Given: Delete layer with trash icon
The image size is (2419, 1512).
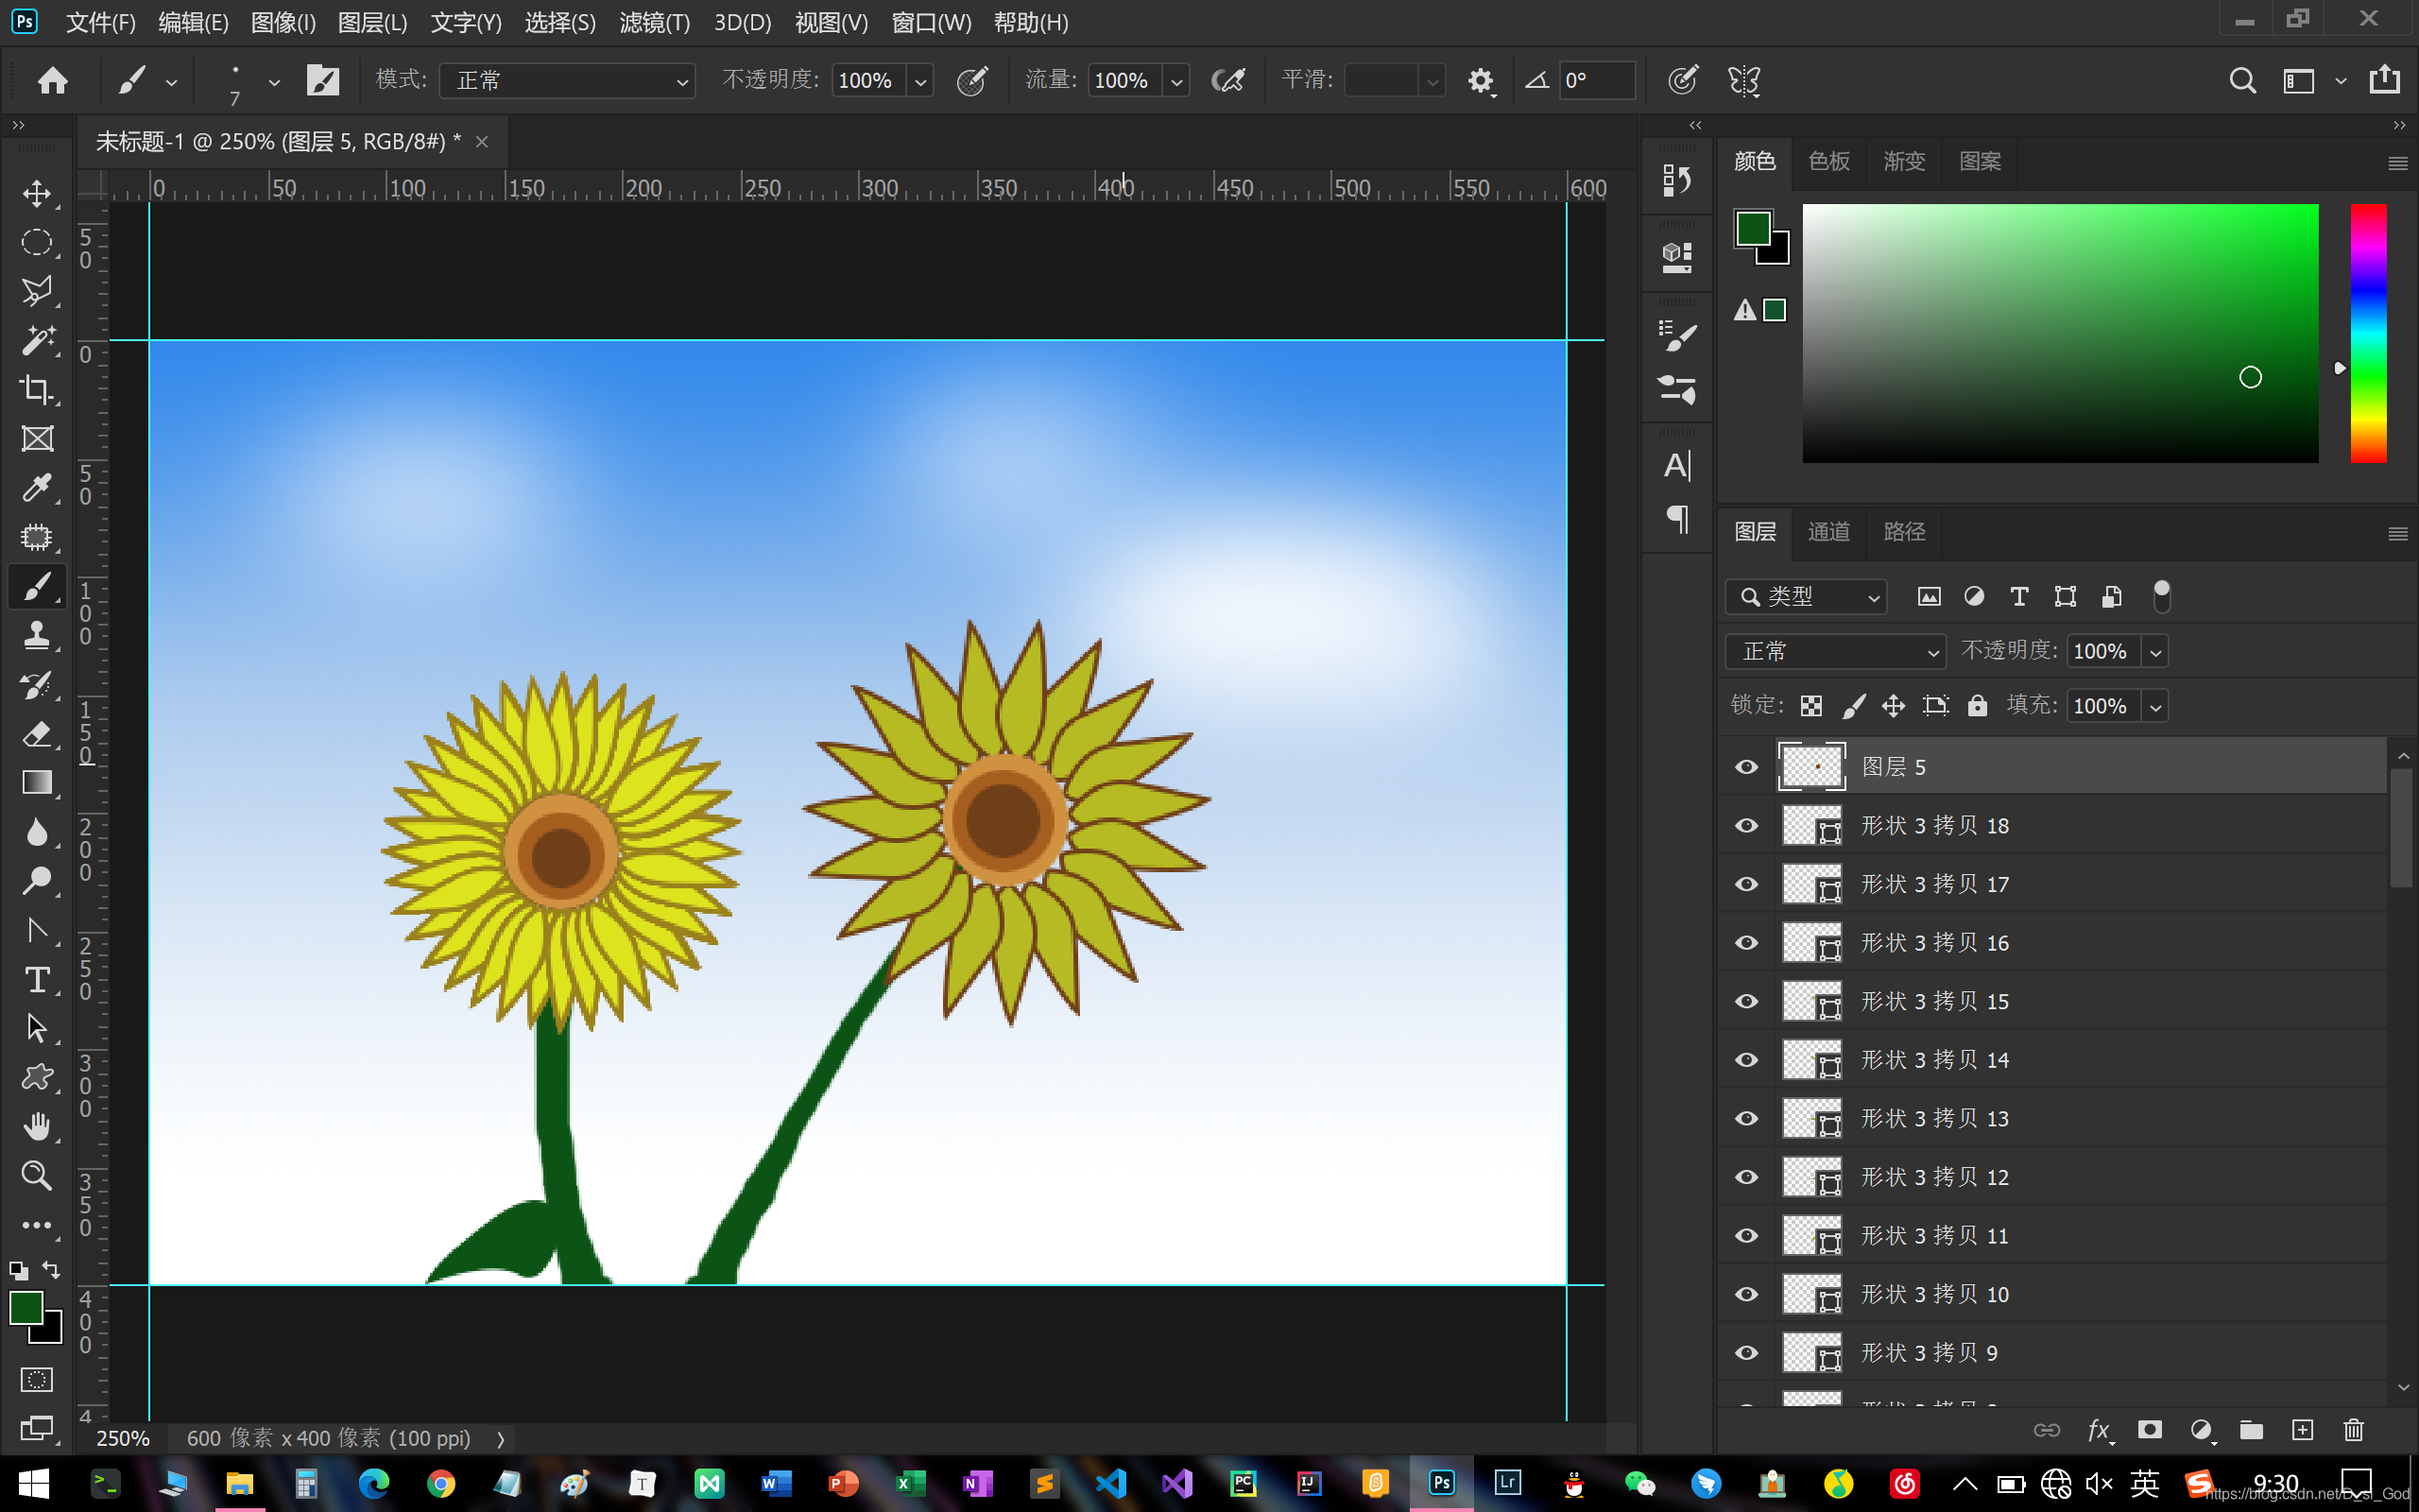Looking at the screenshot, I should (x=2353, y=1430).
